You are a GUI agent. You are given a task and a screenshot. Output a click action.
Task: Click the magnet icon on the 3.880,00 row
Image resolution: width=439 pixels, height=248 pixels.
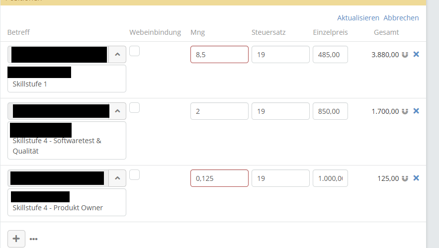coord(405,55)
